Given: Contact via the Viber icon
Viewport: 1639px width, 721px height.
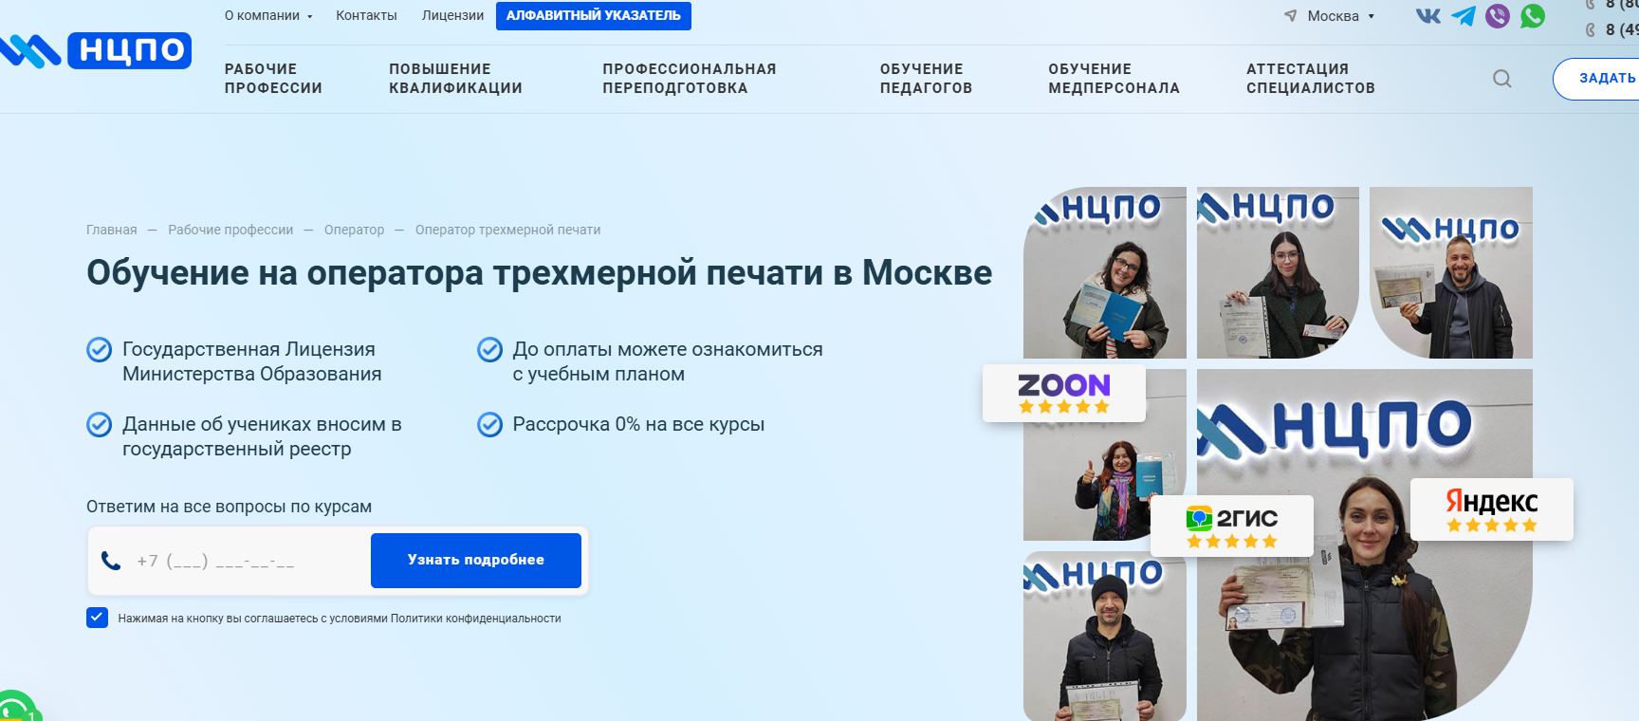Looking at the screenshot, I should [1498, 16].
